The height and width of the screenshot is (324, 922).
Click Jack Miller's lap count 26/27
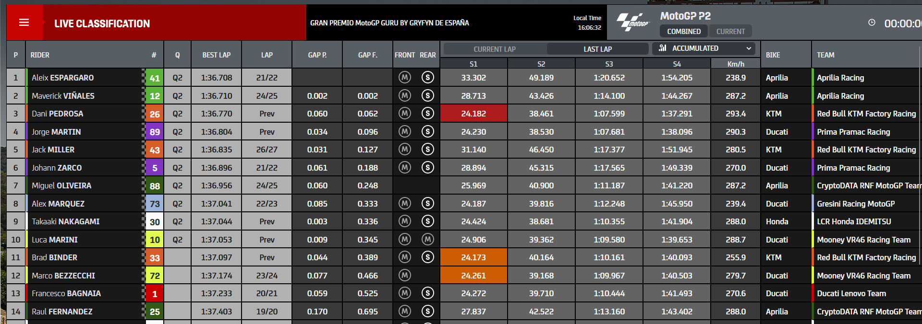click(267, 150)
